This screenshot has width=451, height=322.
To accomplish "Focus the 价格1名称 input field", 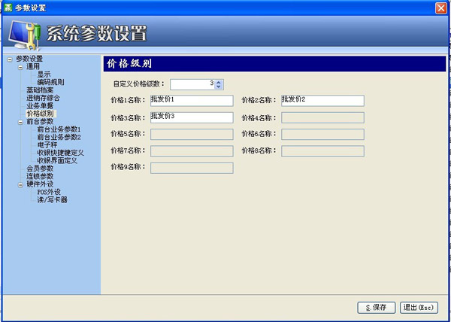I will (192, 100).
